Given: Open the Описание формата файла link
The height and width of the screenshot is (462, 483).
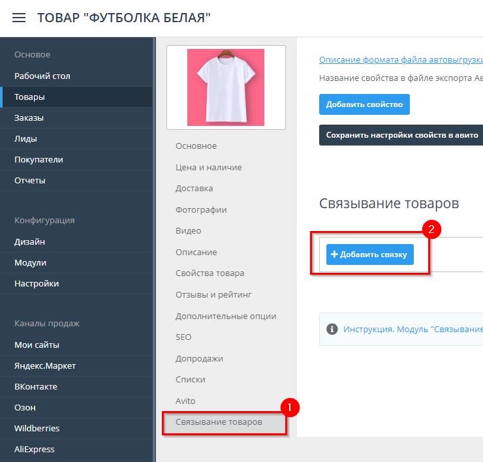Looking at the screenshot, I should (400, 60).
